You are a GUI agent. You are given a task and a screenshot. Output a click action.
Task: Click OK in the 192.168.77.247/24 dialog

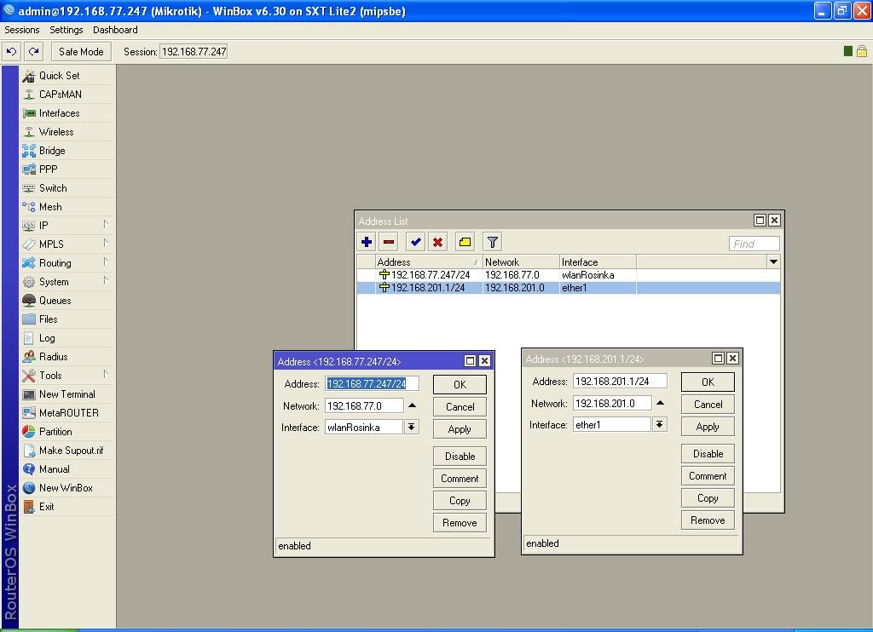[460, 384]
